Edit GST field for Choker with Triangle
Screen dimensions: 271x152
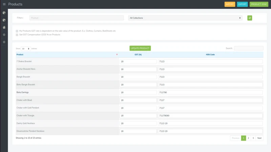[138, 116]
